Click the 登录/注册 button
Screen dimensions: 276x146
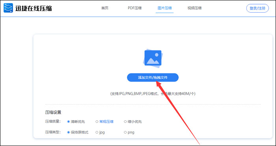[x=257, y=8]
